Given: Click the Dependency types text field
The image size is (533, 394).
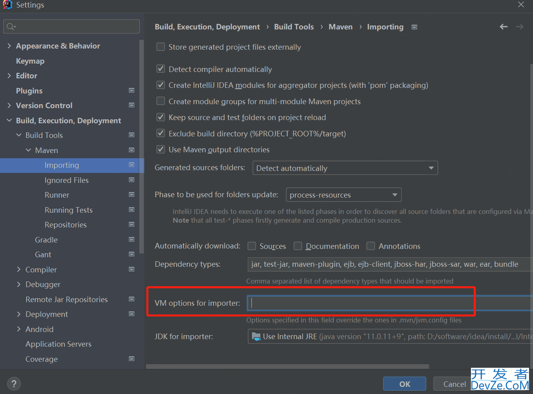Looking at the screenshot, I should pos(390,264).
